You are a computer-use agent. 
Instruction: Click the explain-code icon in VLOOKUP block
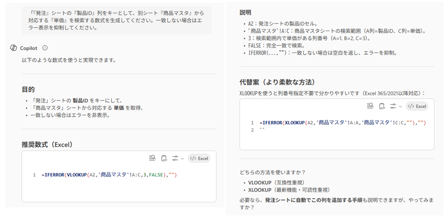(x=152, y=158)
